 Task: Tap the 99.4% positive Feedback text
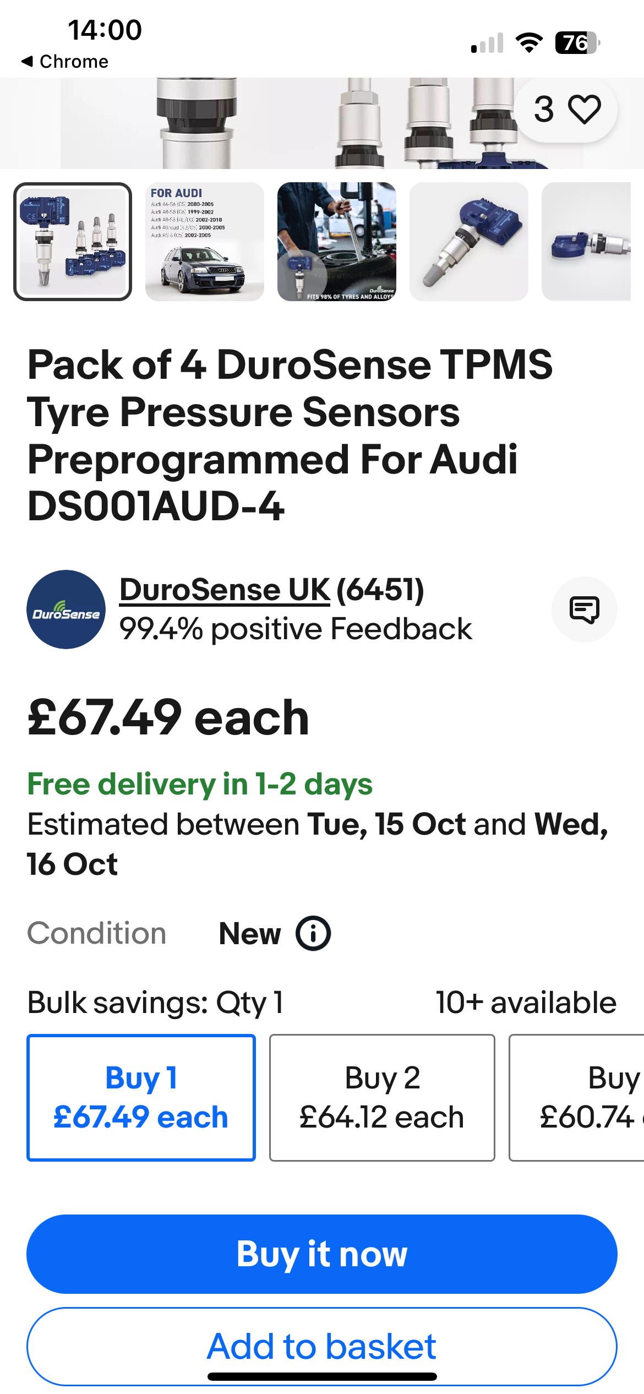click(296, 629)
